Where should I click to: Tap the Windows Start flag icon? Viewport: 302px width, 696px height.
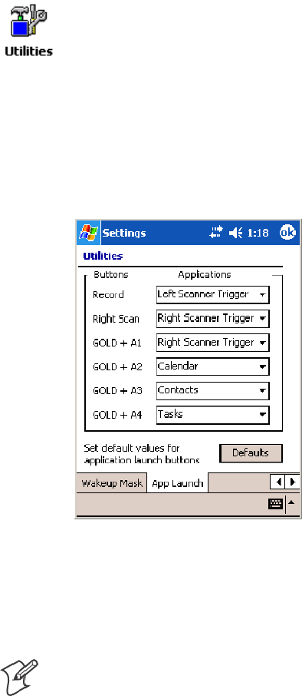click(88, 233)
